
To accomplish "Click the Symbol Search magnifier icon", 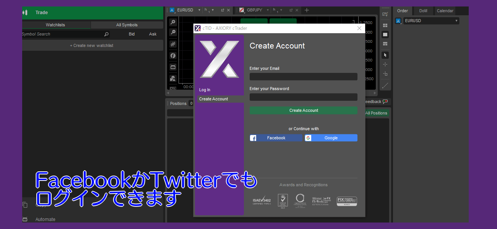I will 106,34.
